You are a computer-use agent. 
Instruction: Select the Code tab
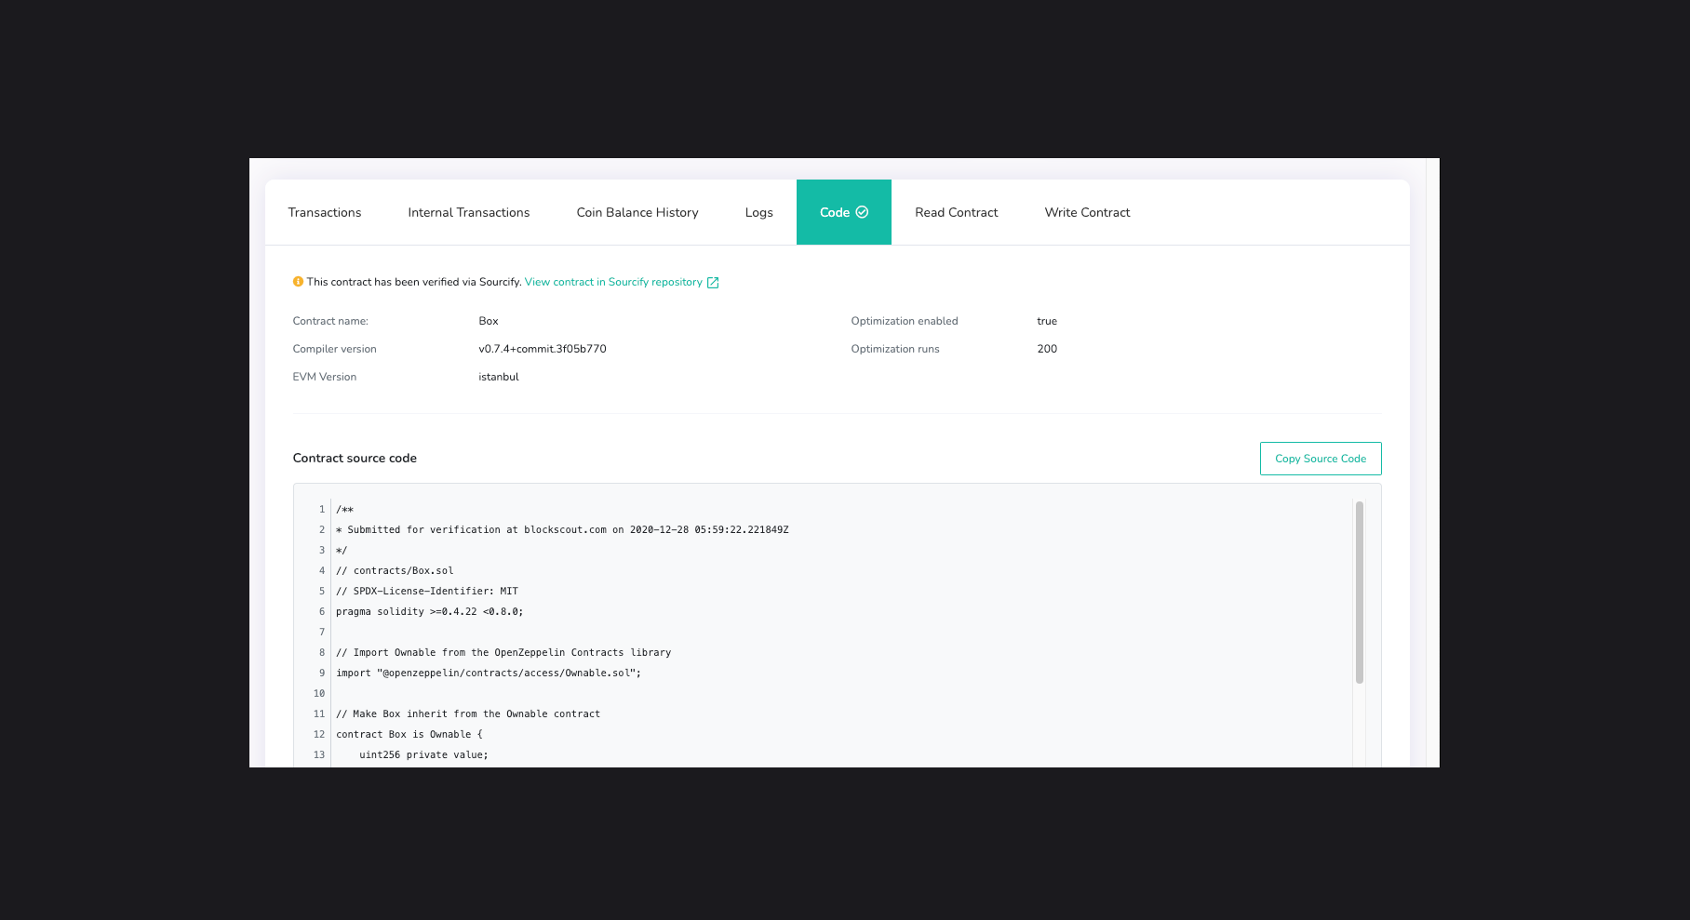[x=834, y=212]
